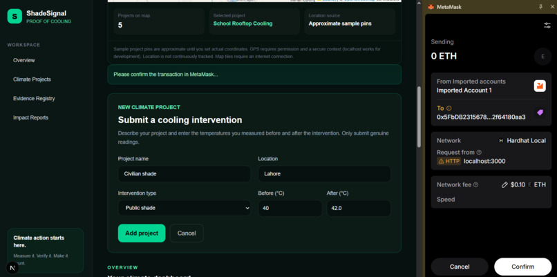Screen dimensions: 557x277
Task: Click the Approximate sample pins text
Action: [x=340, y=23]
